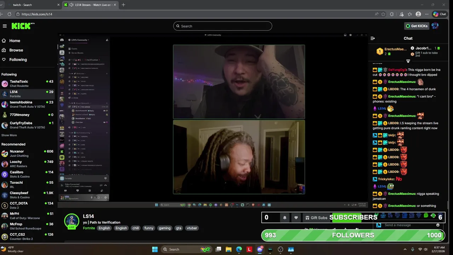This screenshot has width=453, height=255.
Task: Select the funny tag
Action: point(149,228)
